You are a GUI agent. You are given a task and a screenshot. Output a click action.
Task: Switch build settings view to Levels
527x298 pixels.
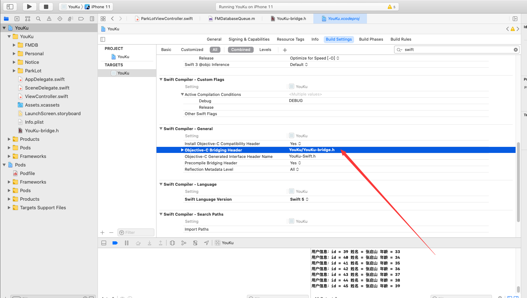tap(265, 50)
